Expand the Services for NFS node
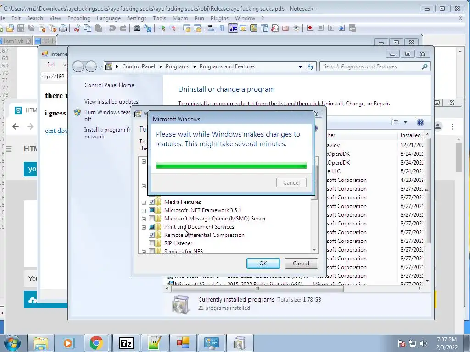Screen dimensions: 470x352 144,252
